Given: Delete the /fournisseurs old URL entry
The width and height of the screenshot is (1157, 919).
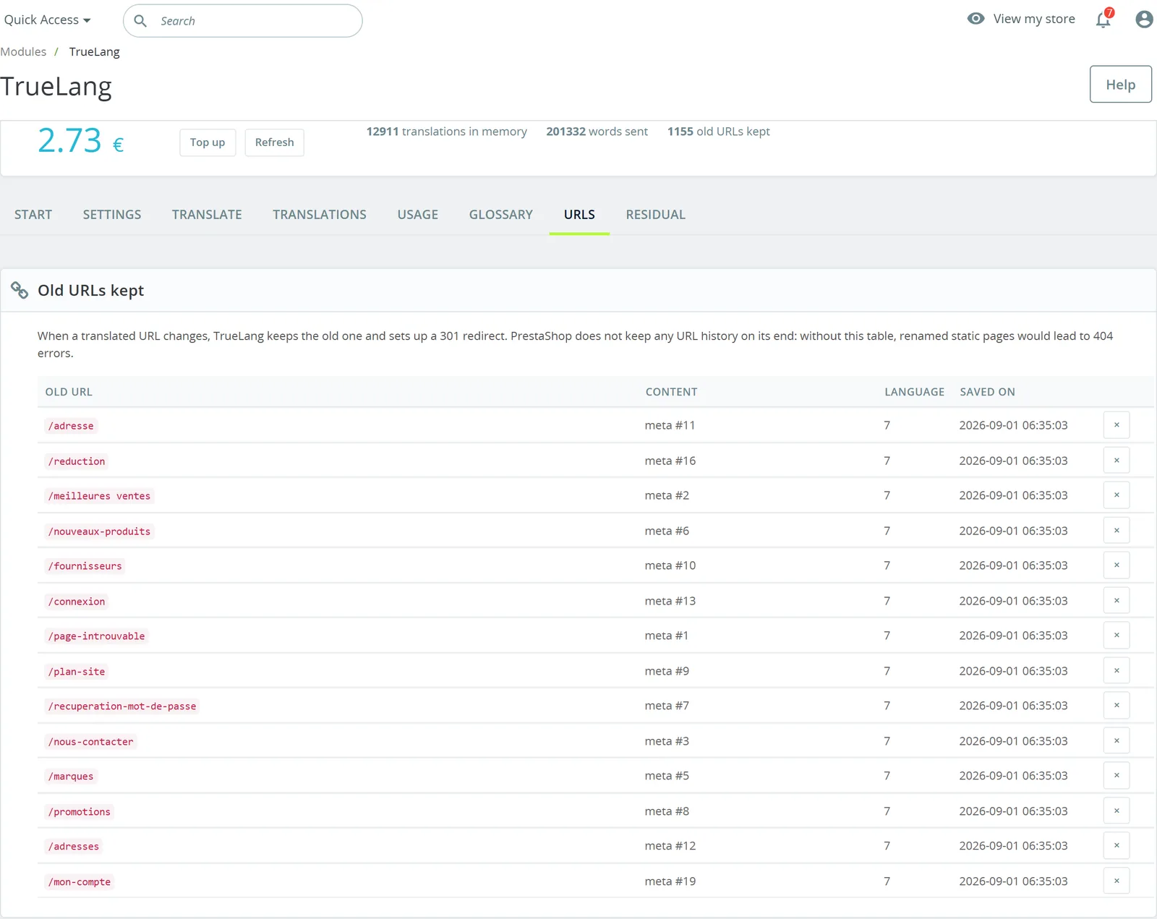Looking at the screenshot, I should click(x=1117, y=565).
